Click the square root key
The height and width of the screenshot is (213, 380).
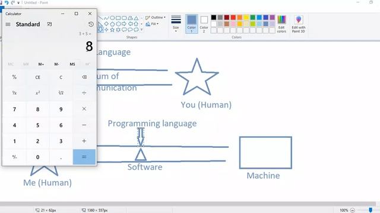(x=61, y=93)
